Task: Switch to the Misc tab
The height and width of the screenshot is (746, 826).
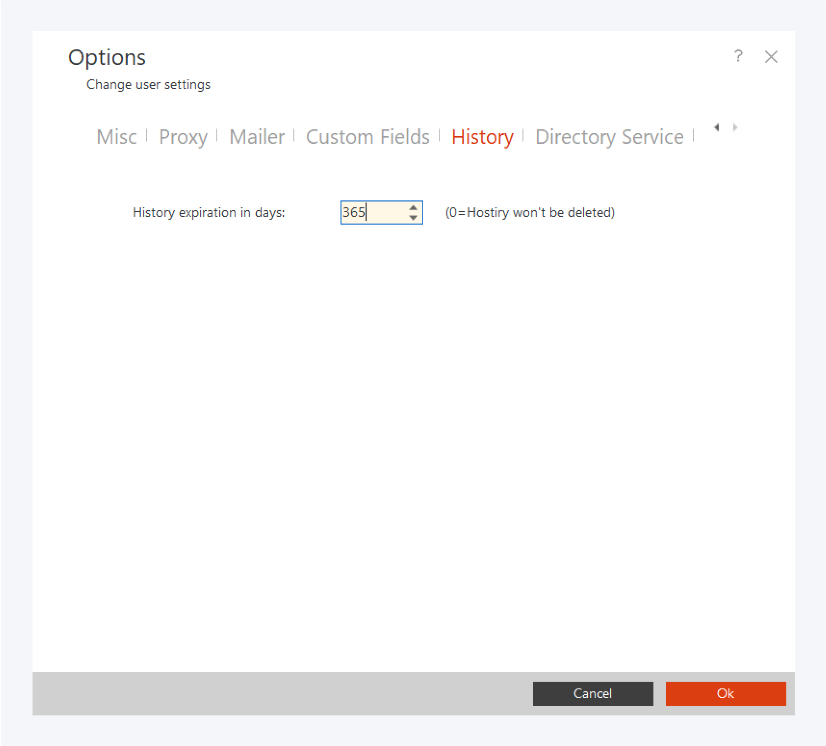Action: (117, 136)
